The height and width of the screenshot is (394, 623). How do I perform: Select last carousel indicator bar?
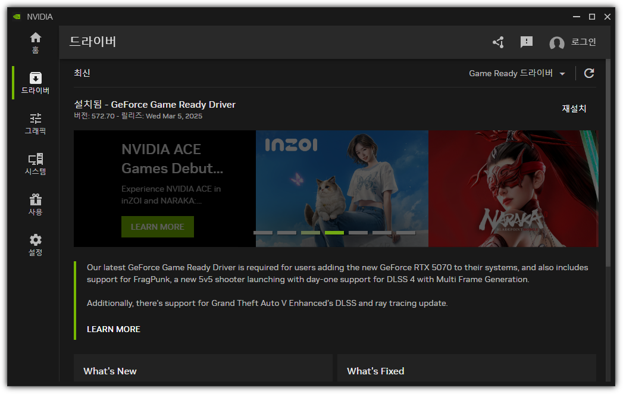(x=406, y=233)
